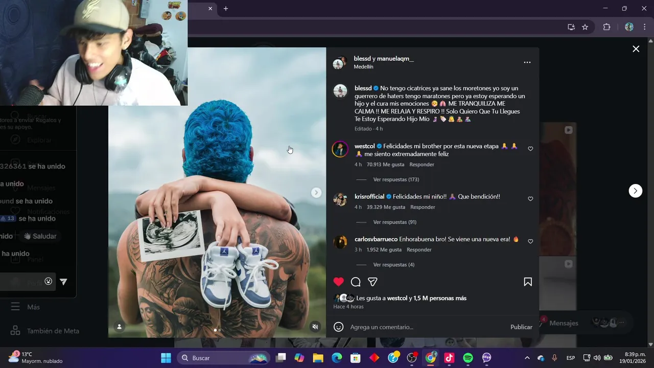Click the Saludar button in TikTok chat
Image resolution: width=654 pixels, height=368 pixels.
pos(40,236)
